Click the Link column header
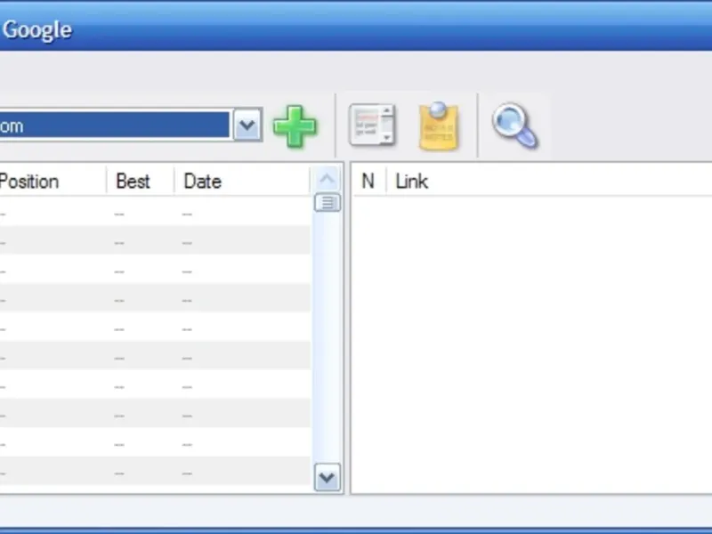 tap(549, 182)
